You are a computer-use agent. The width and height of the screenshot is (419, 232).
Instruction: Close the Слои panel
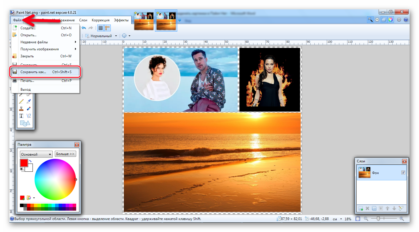(x=404, y=161)
